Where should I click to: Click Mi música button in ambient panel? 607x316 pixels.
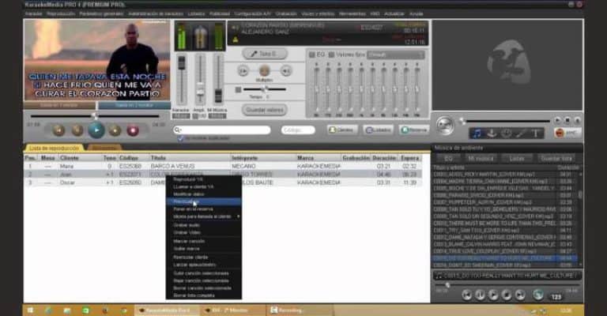pos(481,159)
